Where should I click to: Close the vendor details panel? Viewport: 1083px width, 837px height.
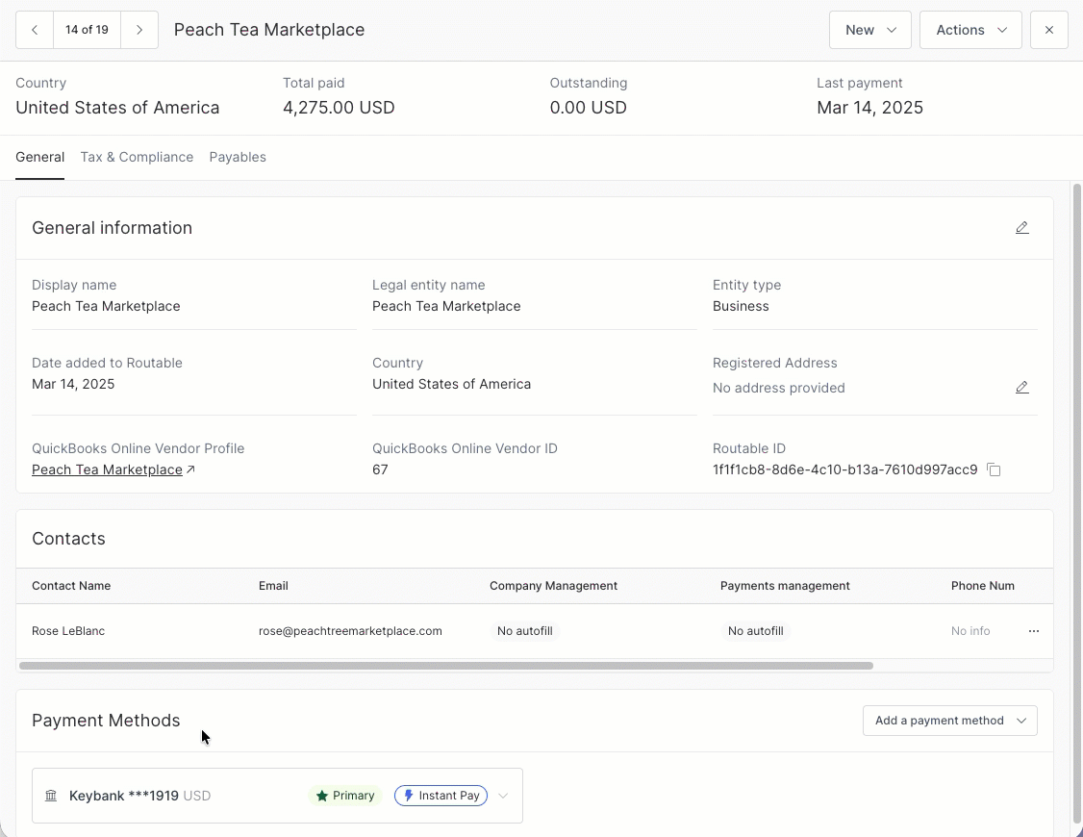[x=1049, y=30]
